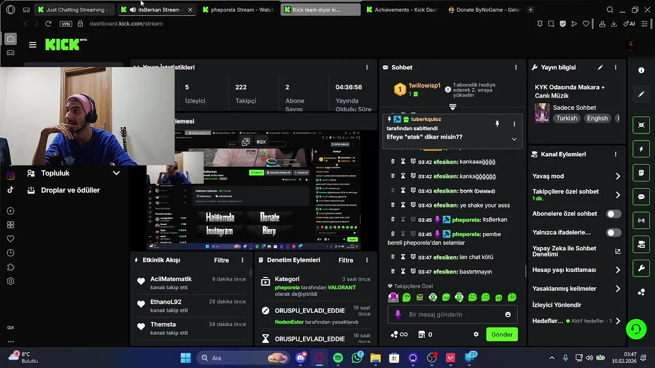Open the lightning bolt quick actions panel
The width and height of the screenshot is (655, 368).
click(641, 149)
